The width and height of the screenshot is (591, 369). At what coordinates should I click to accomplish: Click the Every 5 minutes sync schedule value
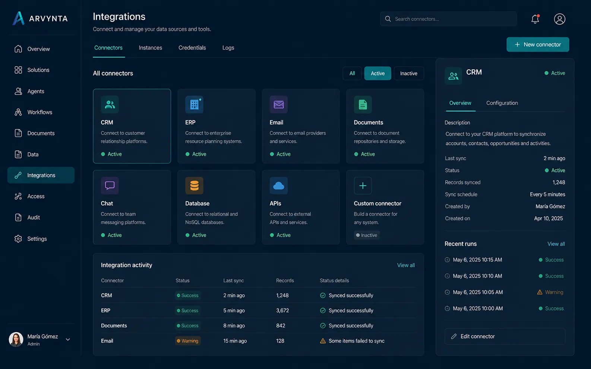point(547,195)
